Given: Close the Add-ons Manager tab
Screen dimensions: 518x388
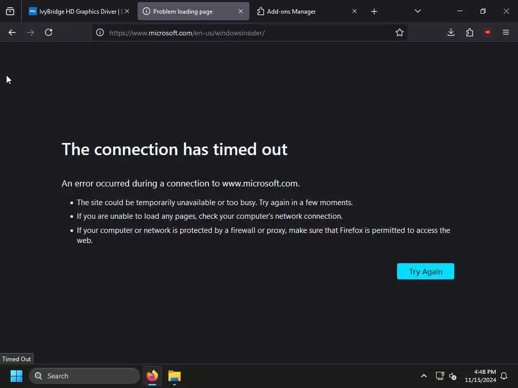Looking at the screenshot, I should [355, 11].
